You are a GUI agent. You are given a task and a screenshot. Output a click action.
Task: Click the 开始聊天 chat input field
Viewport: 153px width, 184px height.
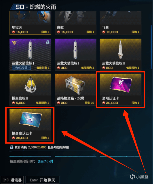[x=42, y=180]
